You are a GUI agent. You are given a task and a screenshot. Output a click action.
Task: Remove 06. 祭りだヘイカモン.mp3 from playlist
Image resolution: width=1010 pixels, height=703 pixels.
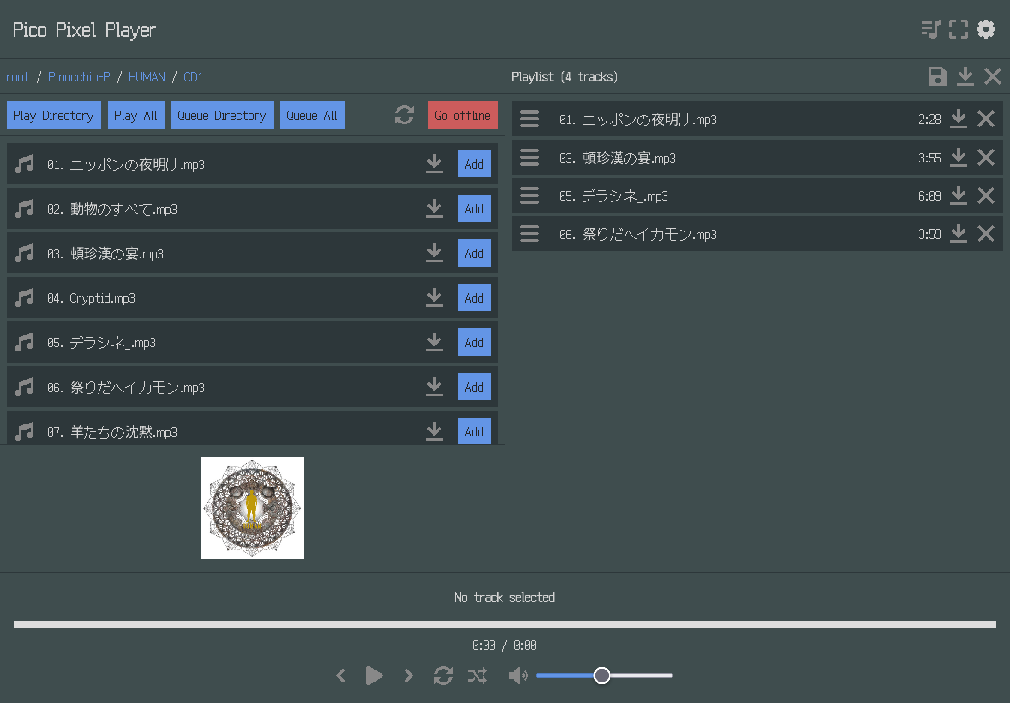click(x=986, y=234)
